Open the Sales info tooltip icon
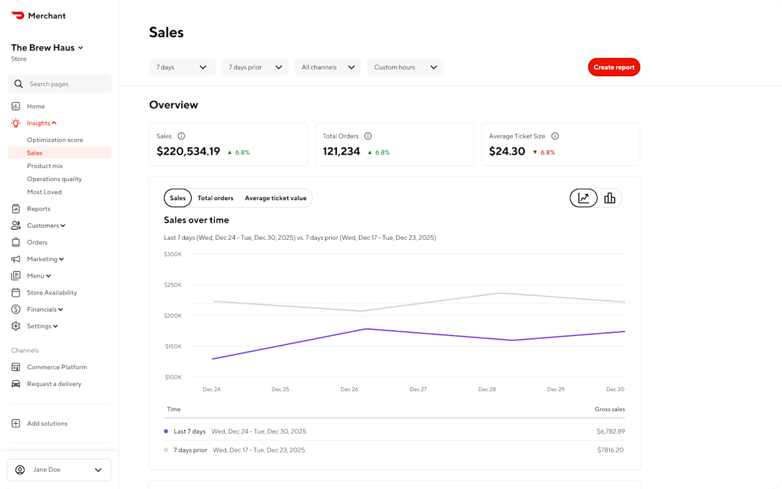782x489 pixels. (181, 136)
